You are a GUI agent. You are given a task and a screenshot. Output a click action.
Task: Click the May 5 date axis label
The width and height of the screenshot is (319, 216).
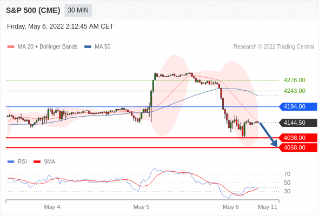pyautogui.click(x=142, y=207)
